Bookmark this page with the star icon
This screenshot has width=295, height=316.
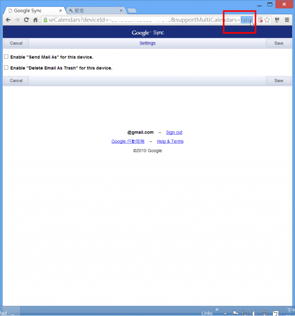267,20
